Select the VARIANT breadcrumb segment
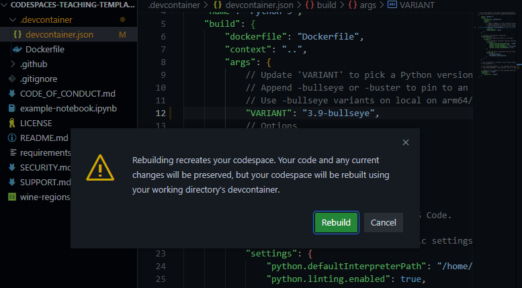The width and height of the screenshot is (522, 288). (417, 5)
